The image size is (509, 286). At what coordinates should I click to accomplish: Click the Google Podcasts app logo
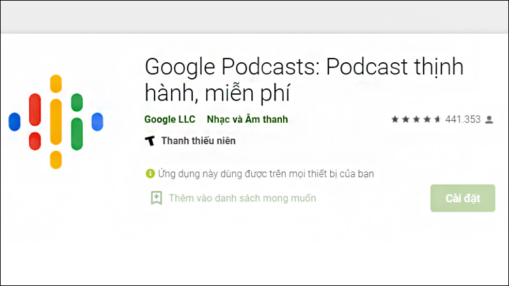pos(56,121)
